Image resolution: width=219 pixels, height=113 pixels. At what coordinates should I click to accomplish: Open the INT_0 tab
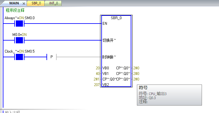[x=53, y=3]
